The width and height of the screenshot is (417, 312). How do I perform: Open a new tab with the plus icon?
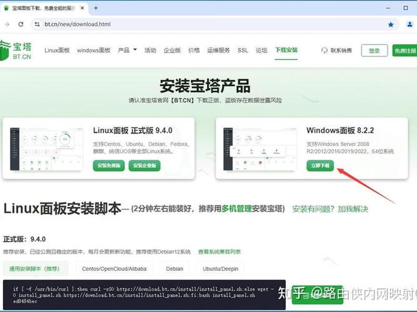96,8
